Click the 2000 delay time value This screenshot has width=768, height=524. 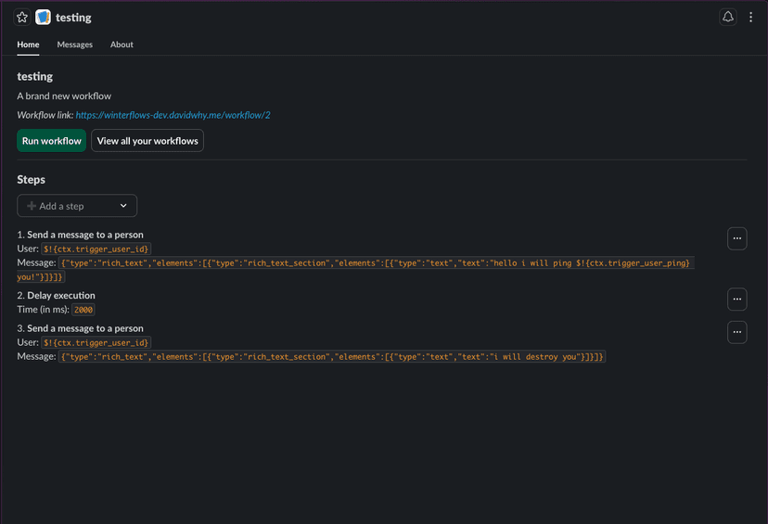83,310
